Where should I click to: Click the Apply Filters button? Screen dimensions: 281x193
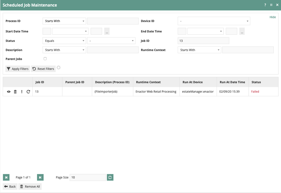click(x=18, y=69)
